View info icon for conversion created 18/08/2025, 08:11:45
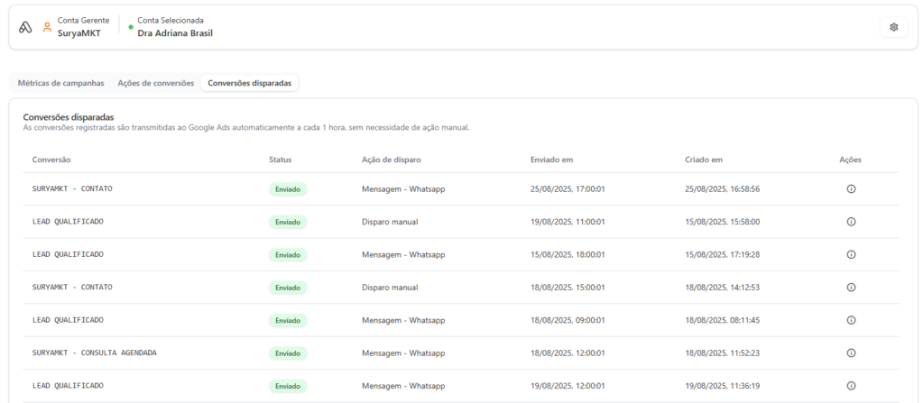 click(x=850, y=320)
